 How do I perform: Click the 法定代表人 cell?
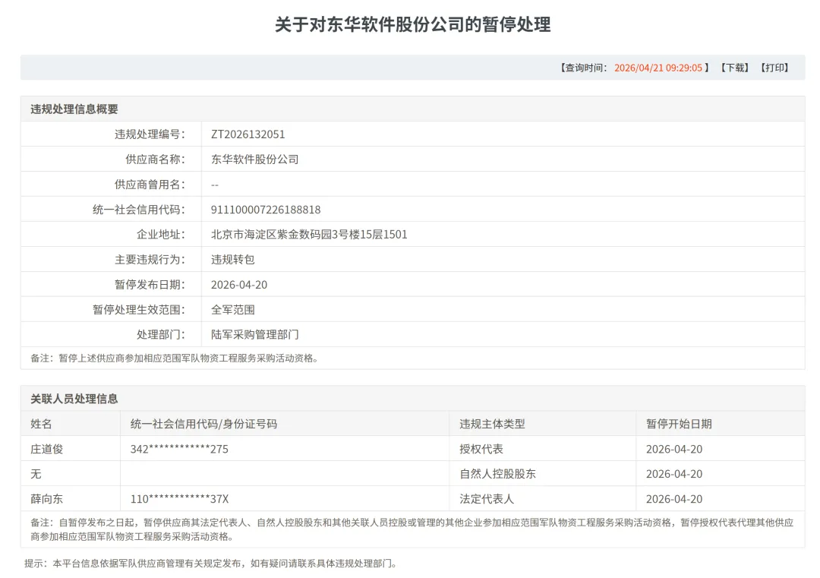(x=487, y=500)
